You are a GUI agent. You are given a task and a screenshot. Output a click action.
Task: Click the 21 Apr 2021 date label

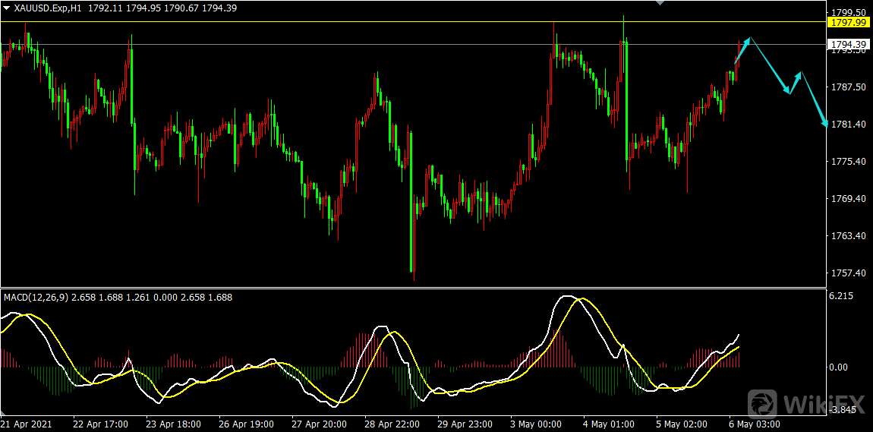pyautogui.click(x=27, y=424)
